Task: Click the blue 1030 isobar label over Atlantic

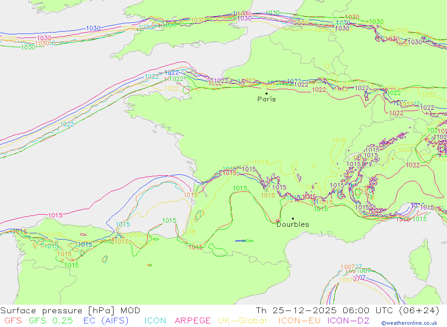Action: coord(93,28)
